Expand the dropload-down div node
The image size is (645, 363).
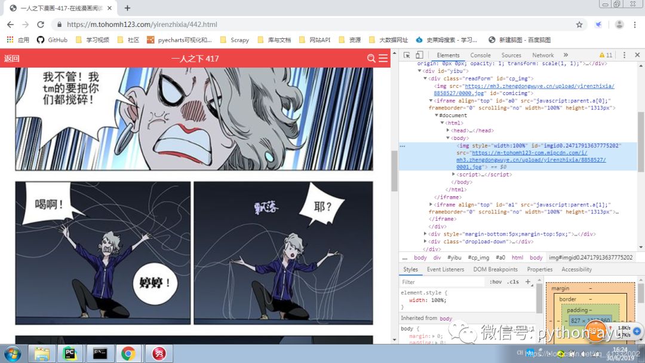point(425,242)
